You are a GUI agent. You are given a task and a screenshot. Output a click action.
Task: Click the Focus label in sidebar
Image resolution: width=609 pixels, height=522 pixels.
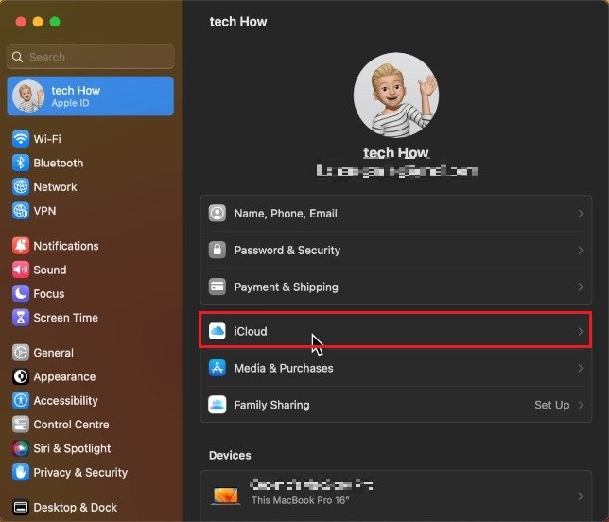point(49,293)
